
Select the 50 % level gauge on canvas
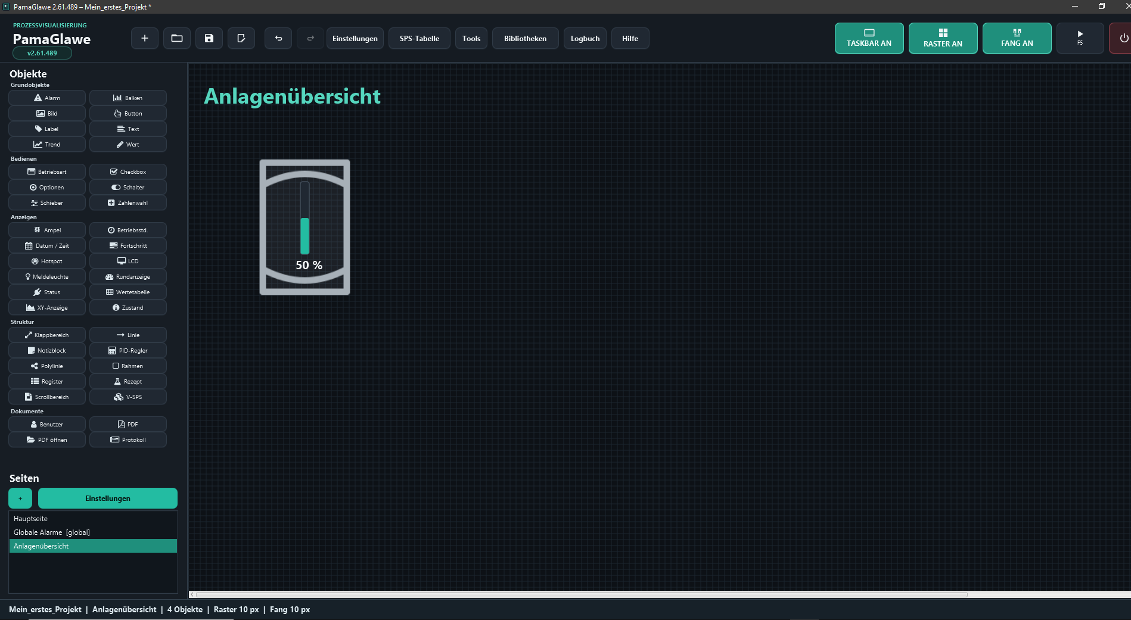click(x=304, y=227)
